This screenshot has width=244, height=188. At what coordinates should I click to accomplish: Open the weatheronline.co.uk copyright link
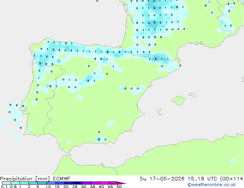[212, 185]
